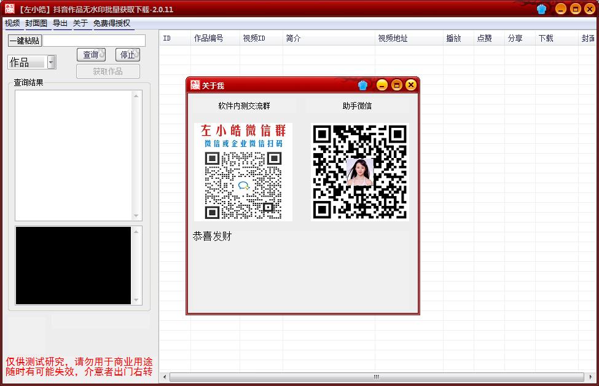
Task: Click the 查询 query button
Action: 91,54
